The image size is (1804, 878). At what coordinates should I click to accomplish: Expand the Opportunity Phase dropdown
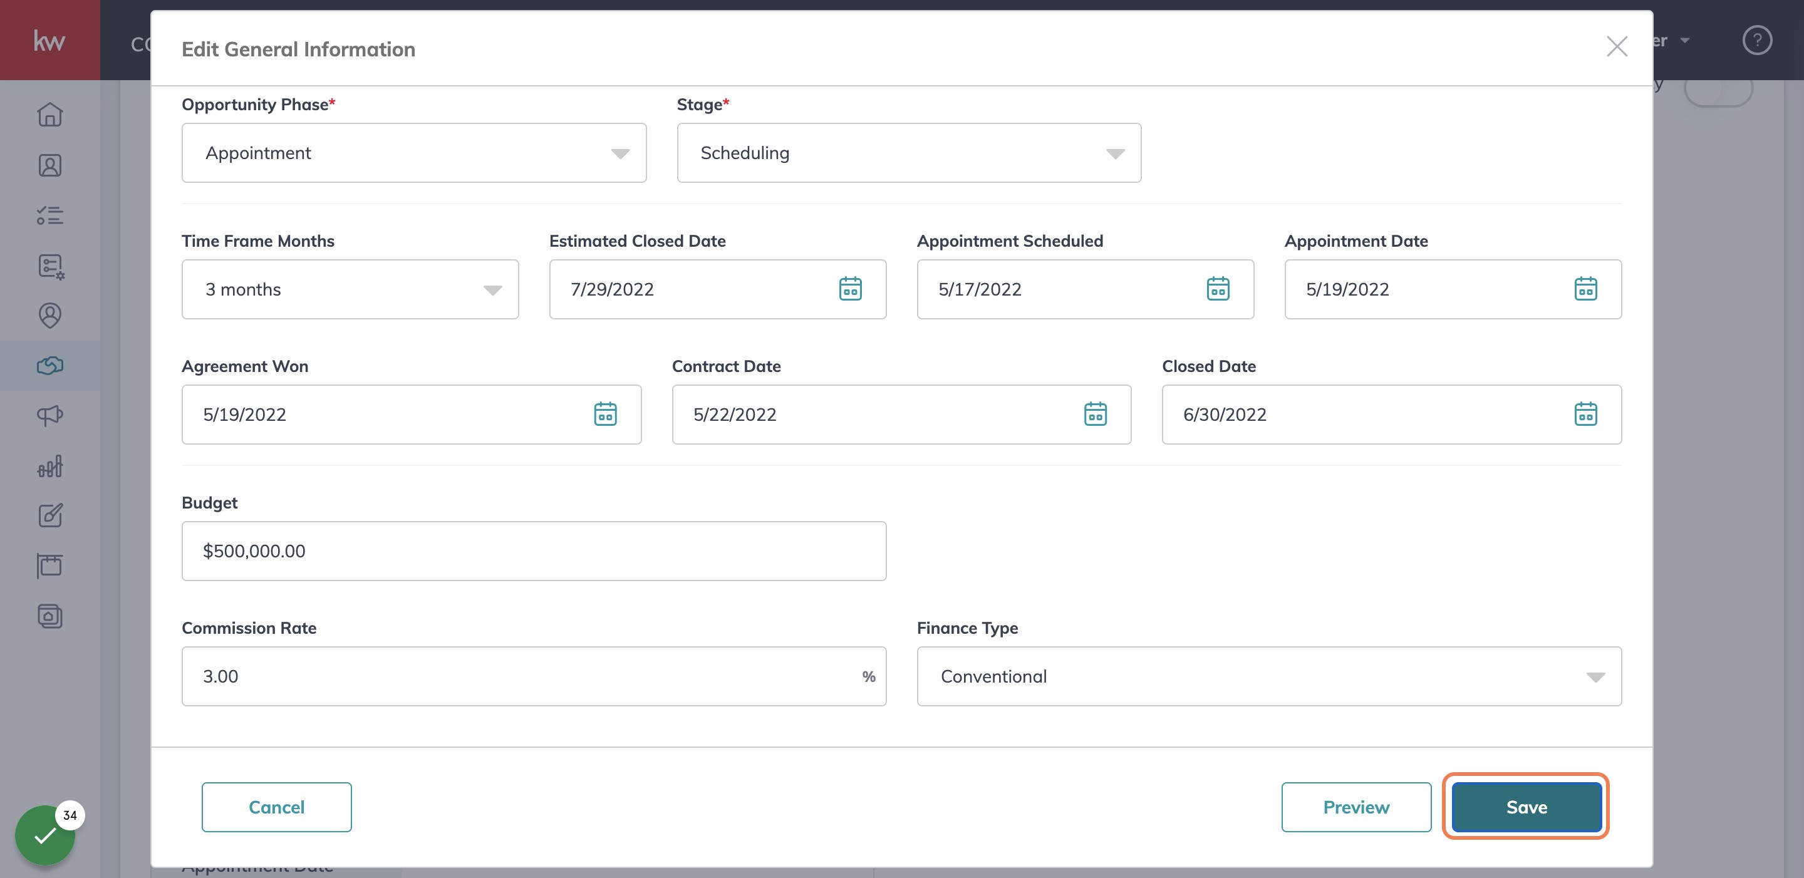coord(414,153)
